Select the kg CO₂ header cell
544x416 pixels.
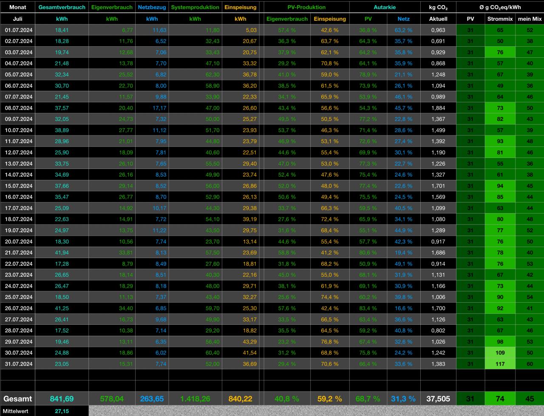pyautogui.click(x=438, y=7)
